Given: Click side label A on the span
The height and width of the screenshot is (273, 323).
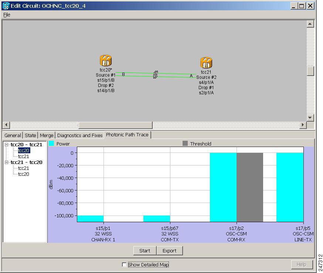Looking at the screenshot, I should [191, 76].
